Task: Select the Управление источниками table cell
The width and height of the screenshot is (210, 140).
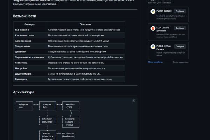Action: (x=30, y=57)
